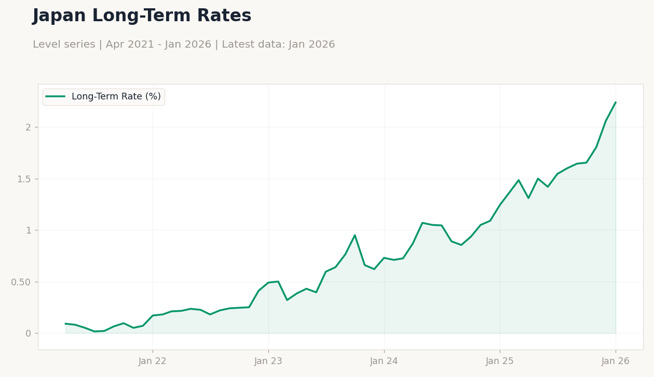Click the line where it crosses Jan 25 gridline

pos(500,205)
